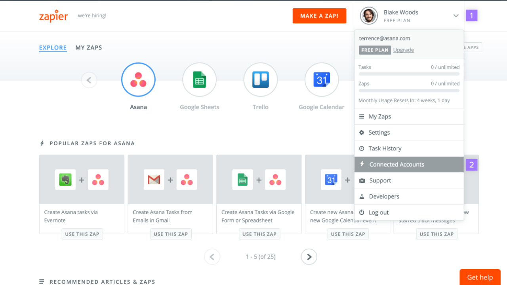
Task: Select the Google Calendar app icon
Action: click(322, 80)
